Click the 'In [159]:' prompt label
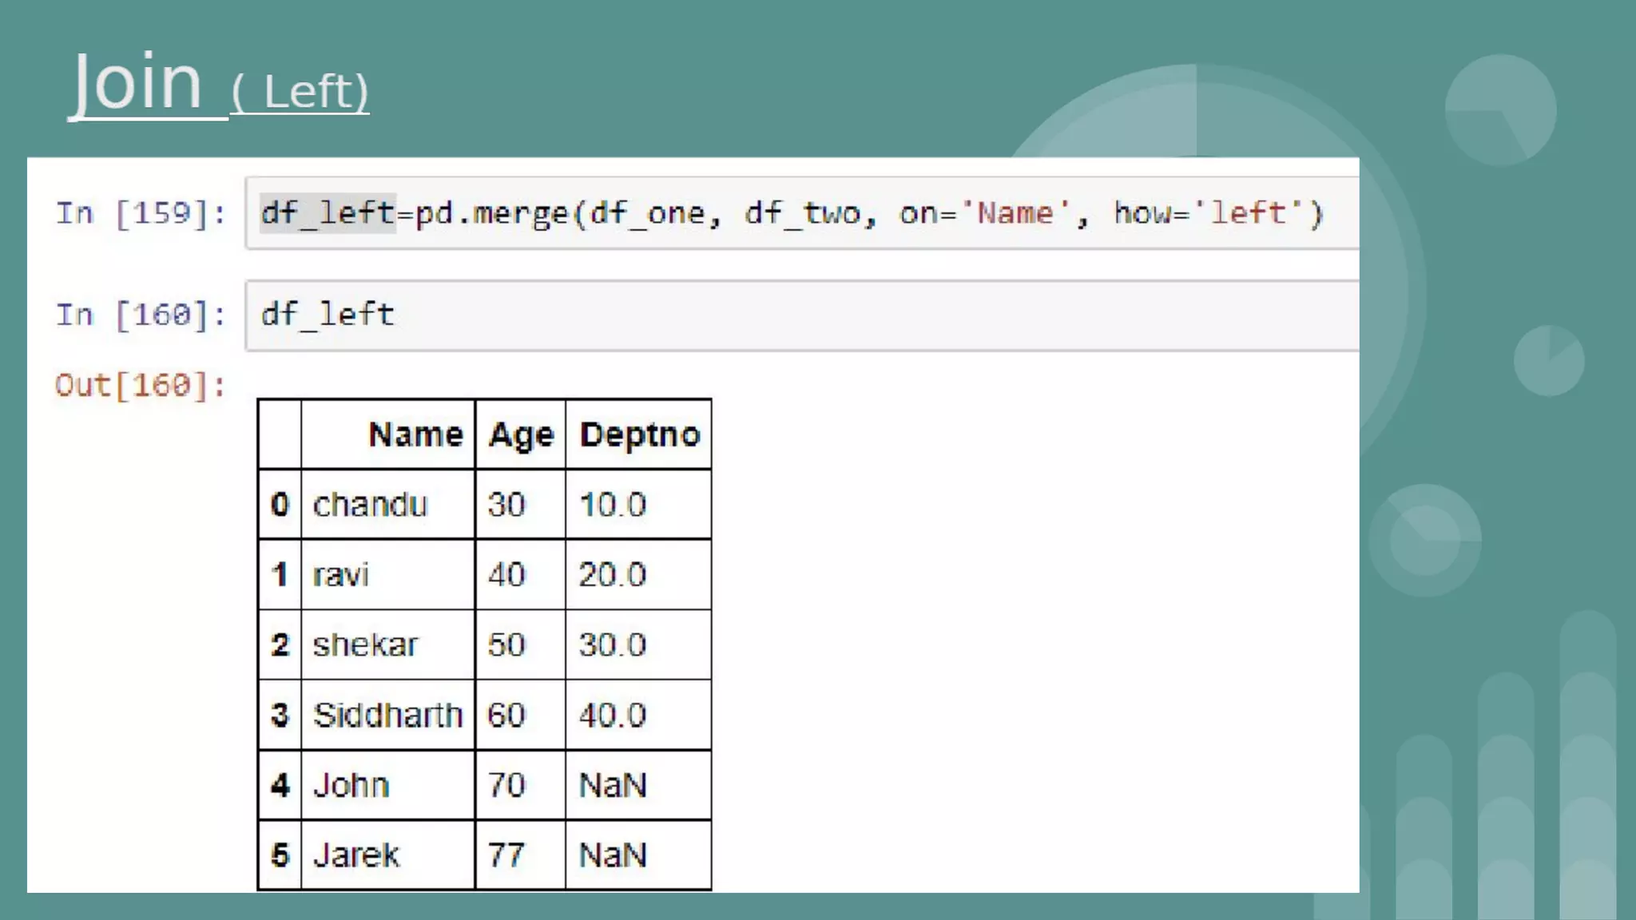1636x920 pixels. pos(141,213)
